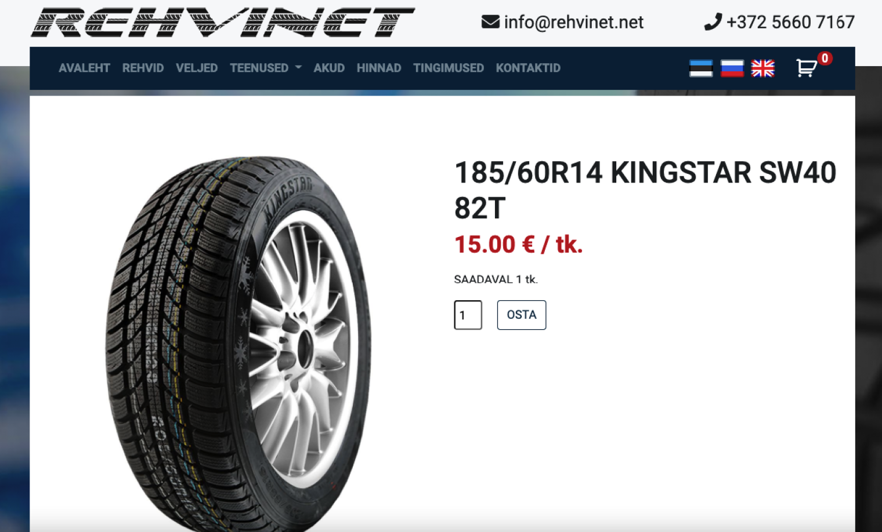882x532 pixels.
Task: Click the Rehvinet logo
Action: click(x=223, y=23)
